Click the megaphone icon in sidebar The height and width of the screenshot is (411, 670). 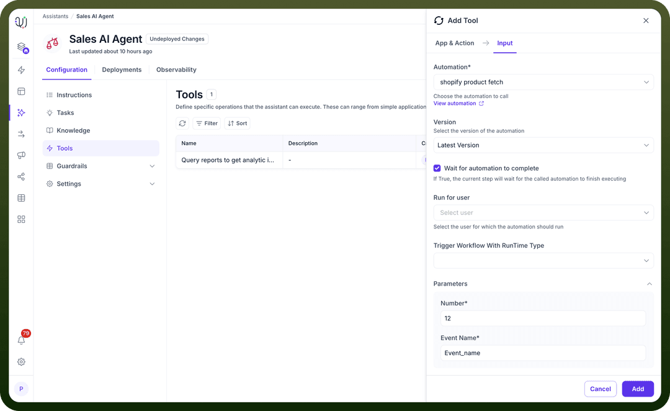21,155
